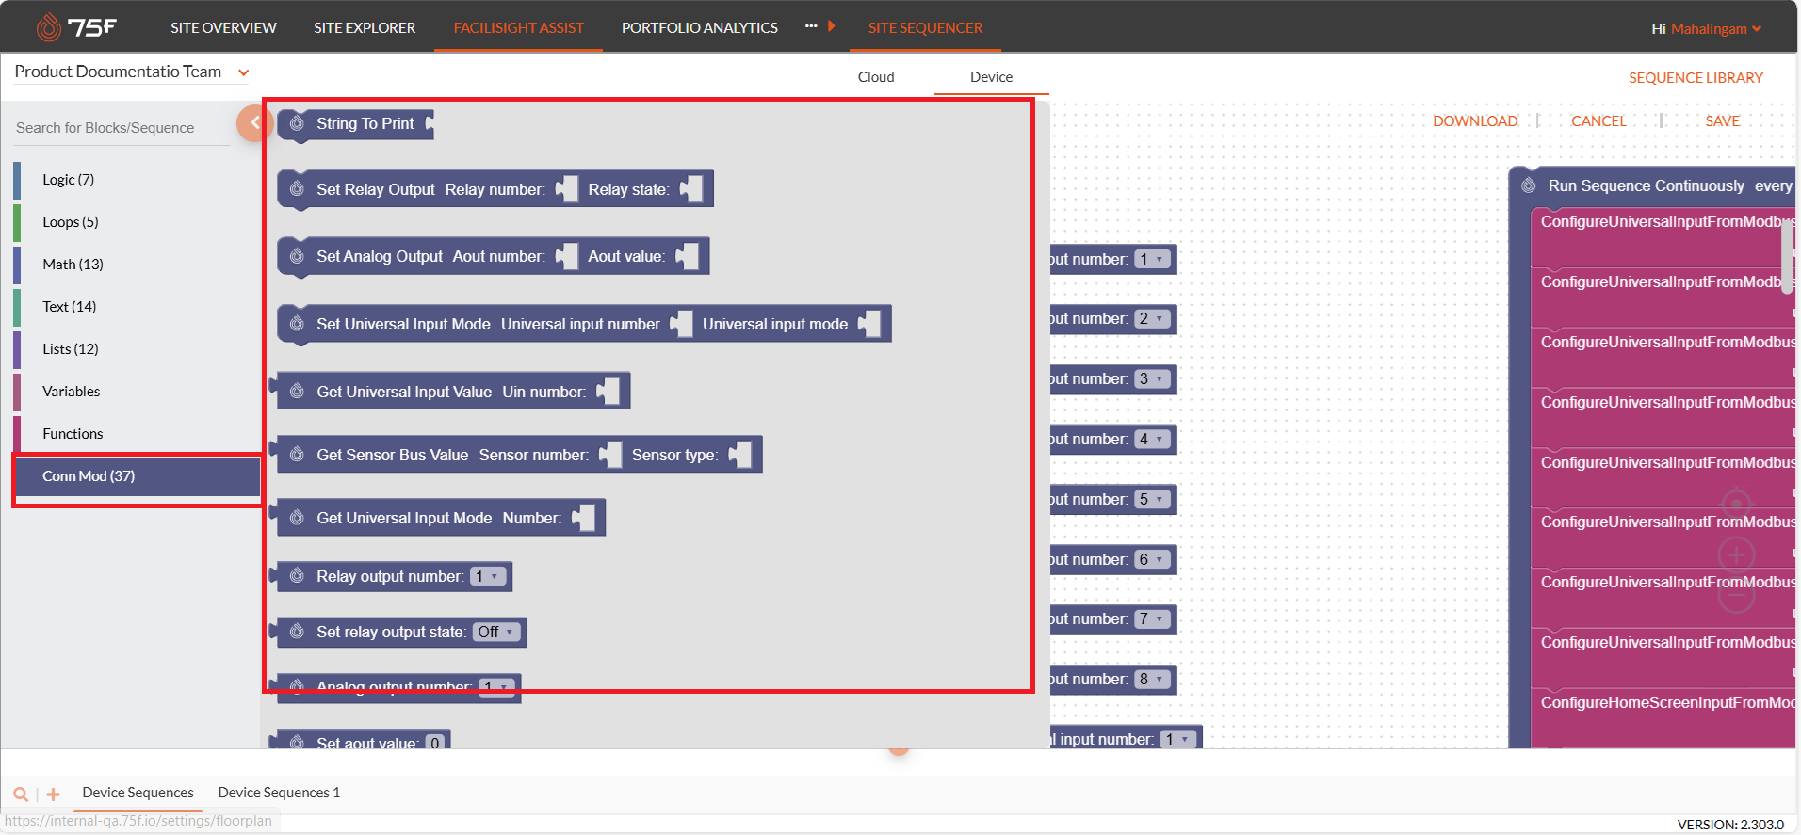Screen dimensions: 1801x835
Task: Click gear icon on String To Print block
Action: pos(297,123)
